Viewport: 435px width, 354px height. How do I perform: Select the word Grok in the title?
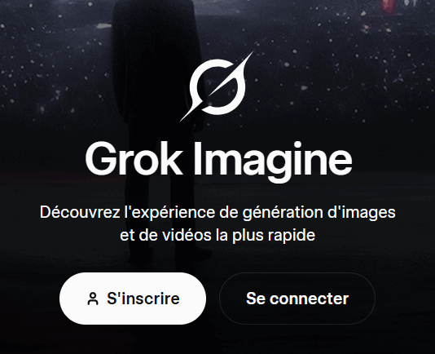pos(133,158)
